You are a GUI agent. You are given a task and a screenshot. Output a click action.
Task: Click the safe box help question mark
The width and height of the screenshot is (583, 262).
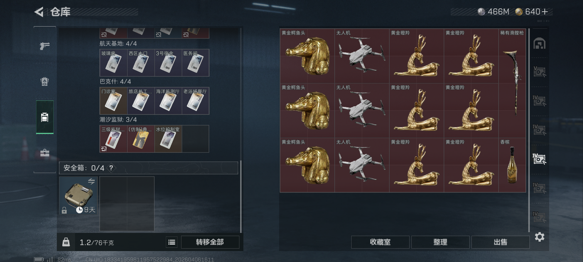(x=111, y=168)
